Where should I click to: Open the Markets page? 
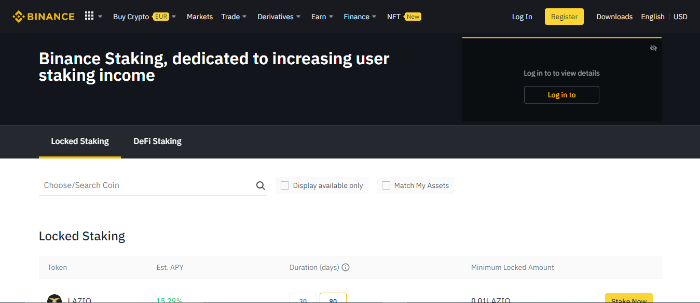[200, 17]
